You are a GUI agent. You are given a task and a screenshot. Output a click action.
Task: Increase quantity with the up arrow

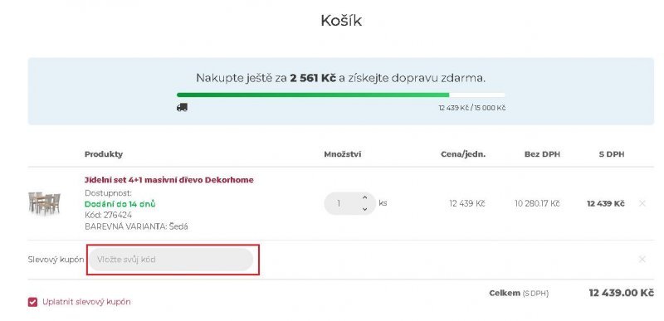(365, 197)
